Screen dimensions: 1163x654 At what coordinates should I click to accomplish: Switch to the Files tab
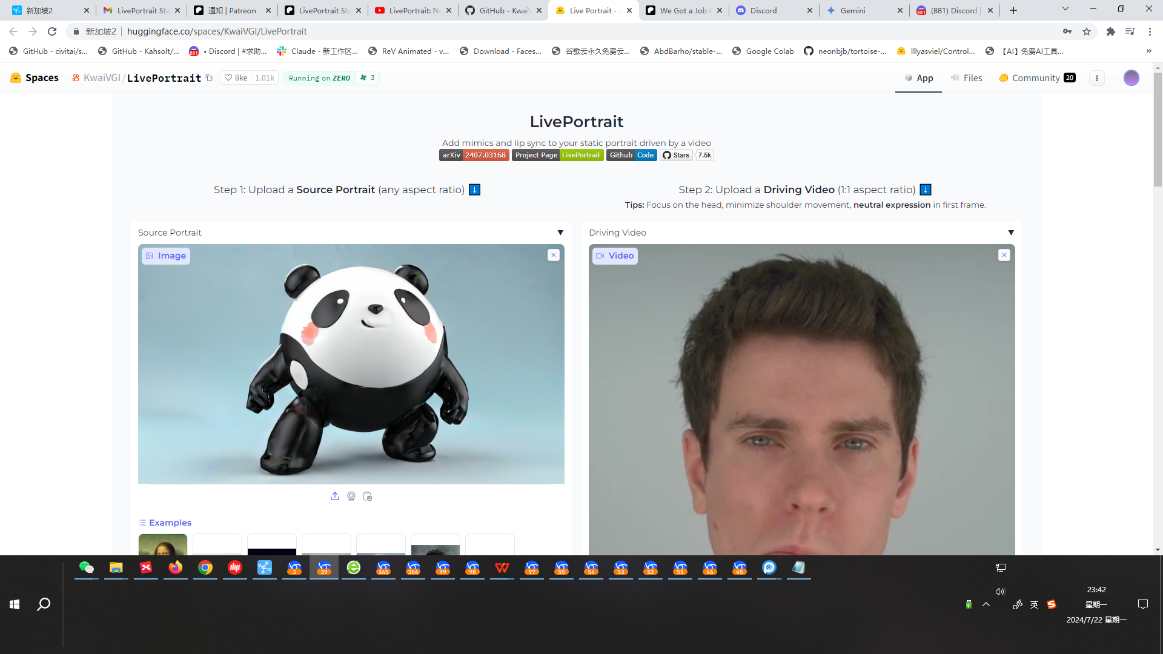967,78
